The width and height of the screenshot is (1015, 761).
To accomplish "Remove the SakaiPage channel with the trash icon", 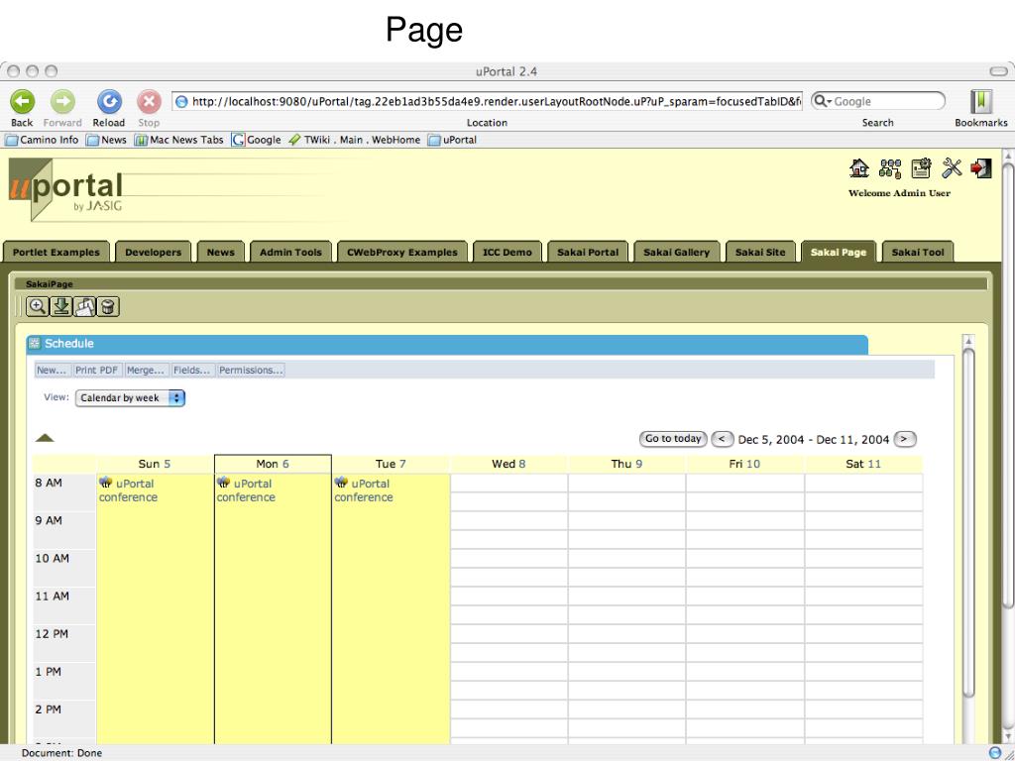I will click(x=108, y=306).
